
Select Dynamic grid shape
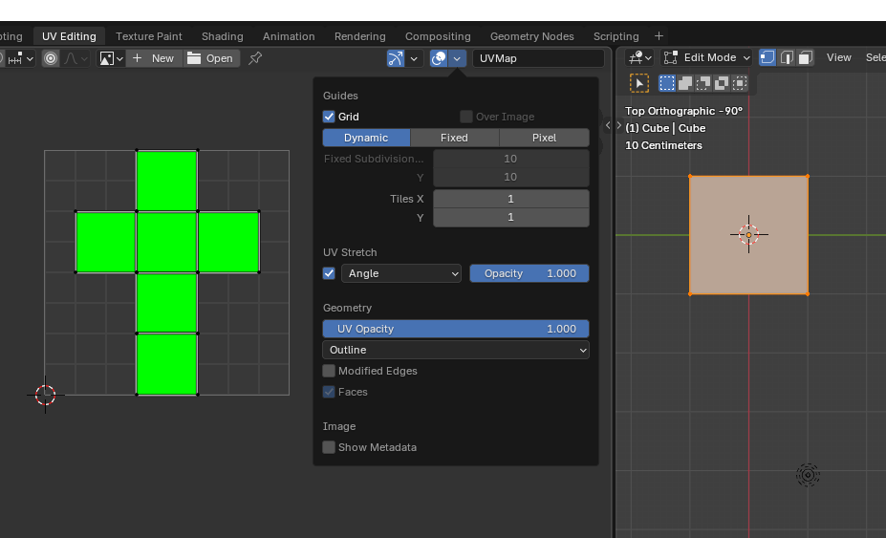(x=366, y=138)
